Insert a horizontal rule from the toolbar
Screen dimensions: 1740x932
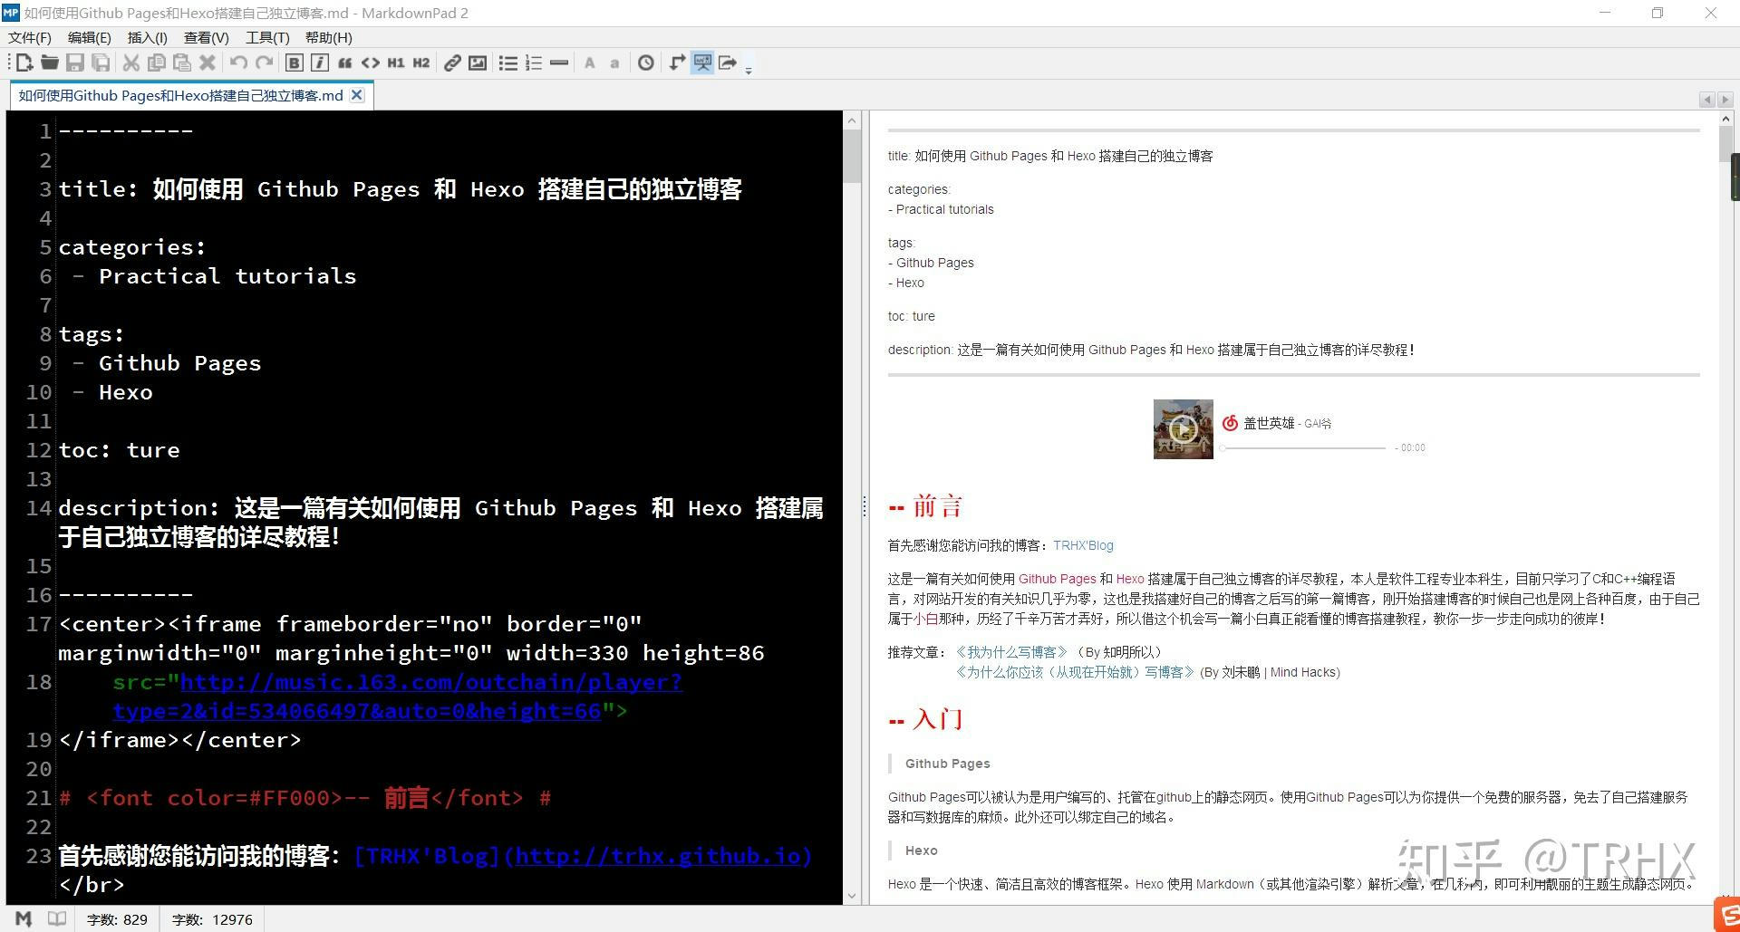click(559, 62)
